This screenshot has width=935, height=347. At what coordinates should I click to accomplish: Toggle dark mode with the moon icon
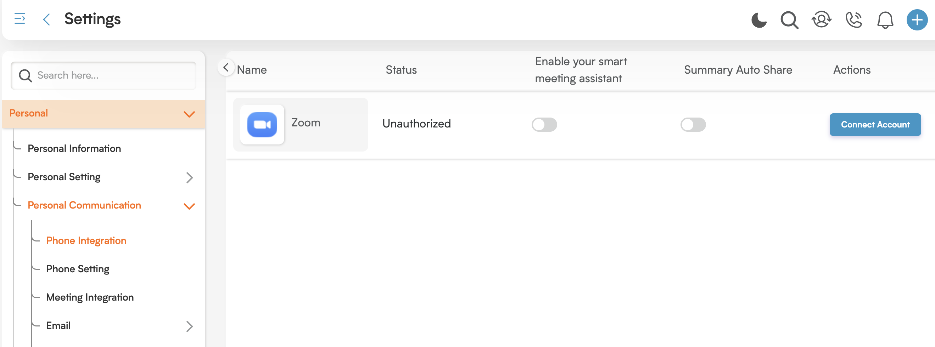tap(759, 19)
